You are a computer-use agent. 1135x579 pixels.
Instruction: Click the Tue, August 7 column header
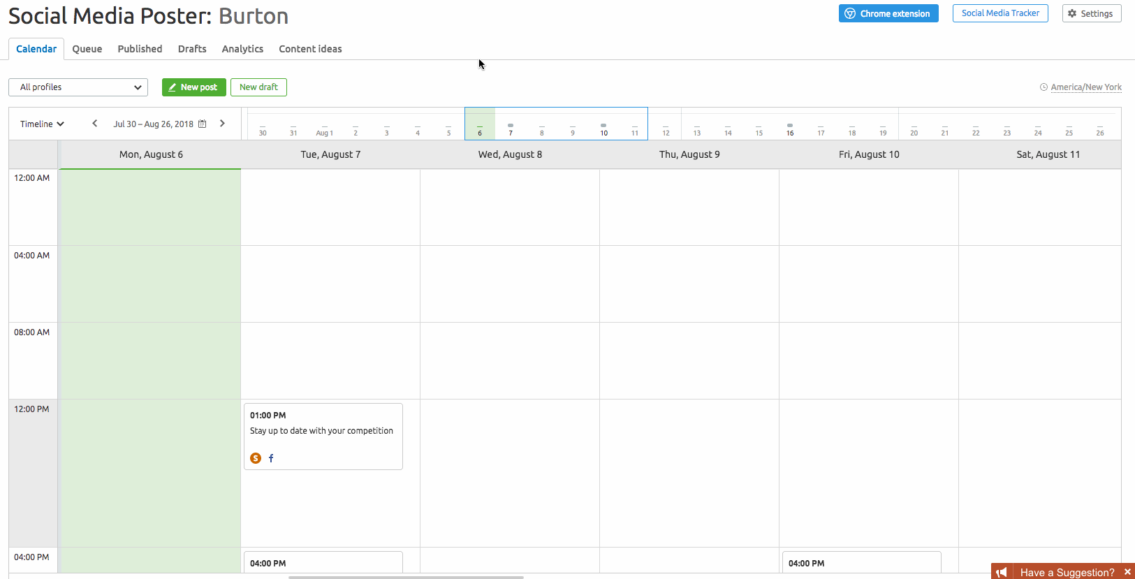click(330, 154)
